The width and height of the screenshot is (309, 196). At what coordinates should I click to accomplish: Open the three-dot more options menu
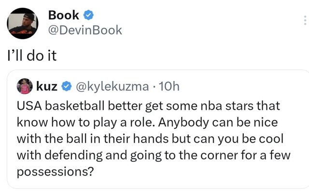point(304,20)
